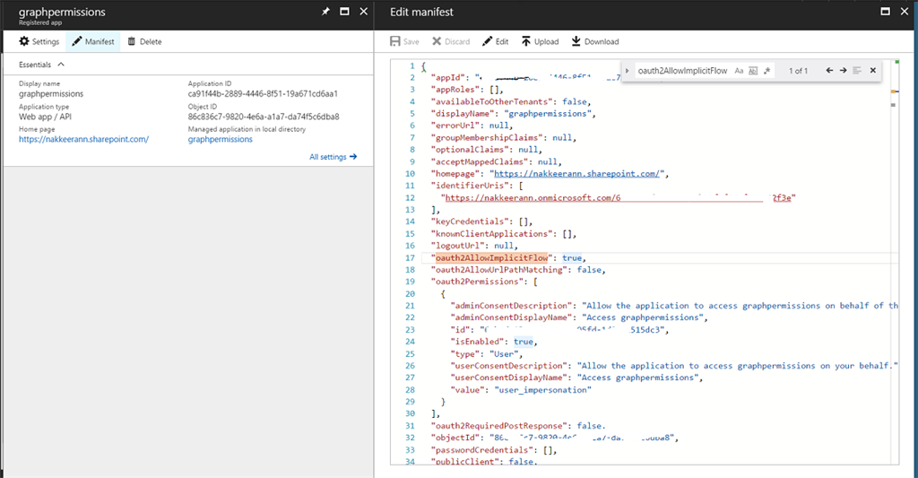
Task: Click the Manifest pencil button
Action: coord(92,41)
